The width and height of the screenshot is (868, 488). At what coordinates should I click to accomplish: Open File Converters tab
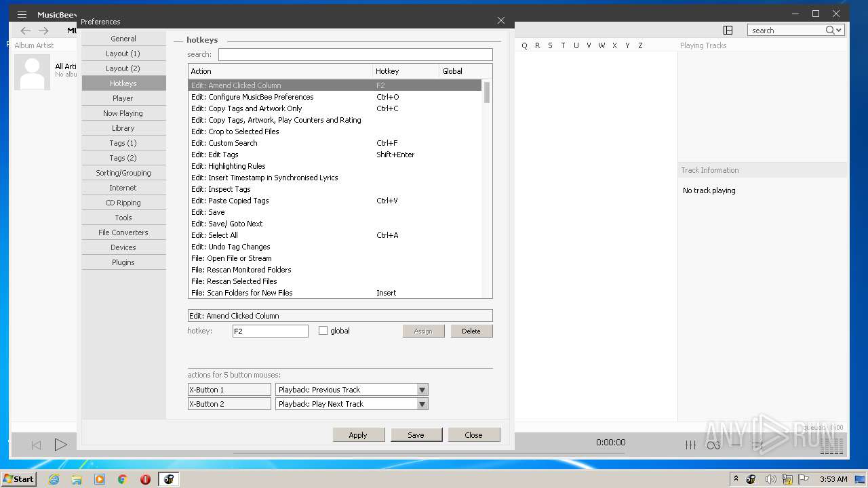123,232
